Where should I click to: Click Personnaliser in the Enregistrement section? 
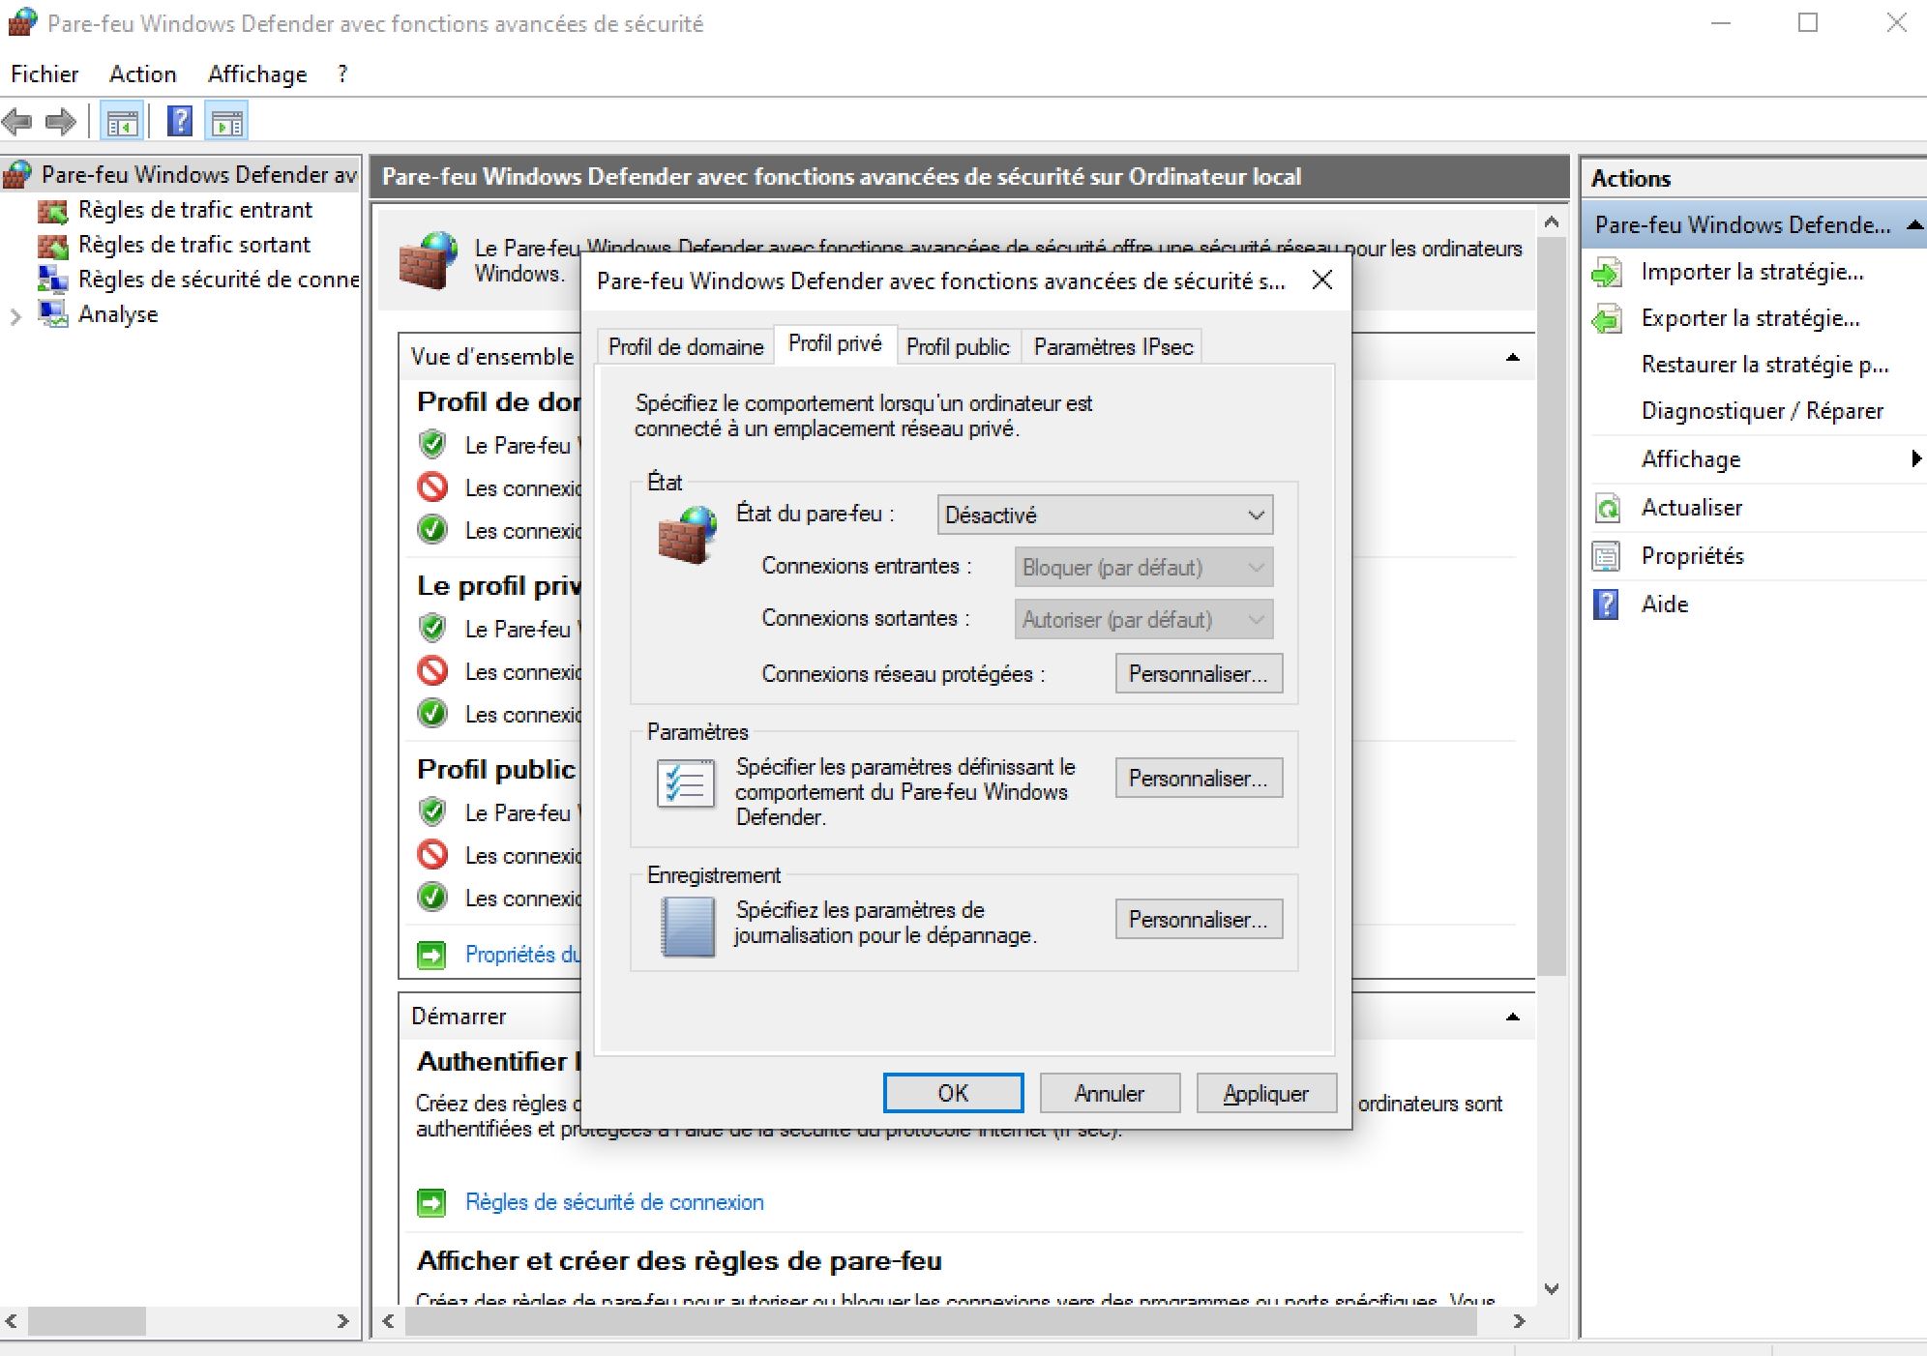click(x=1198, y=919)
